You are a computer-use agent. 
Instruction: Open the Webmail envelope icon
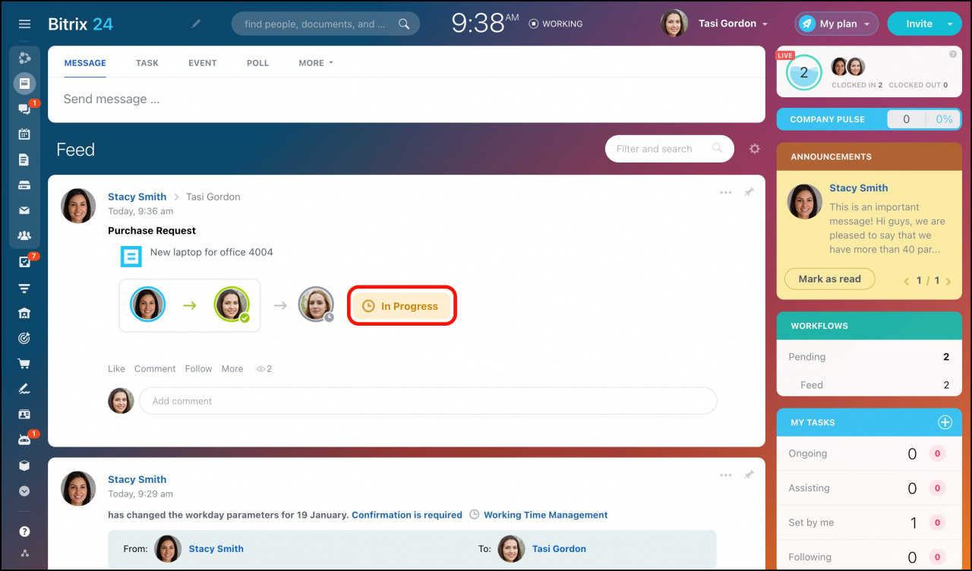[24, 211]
